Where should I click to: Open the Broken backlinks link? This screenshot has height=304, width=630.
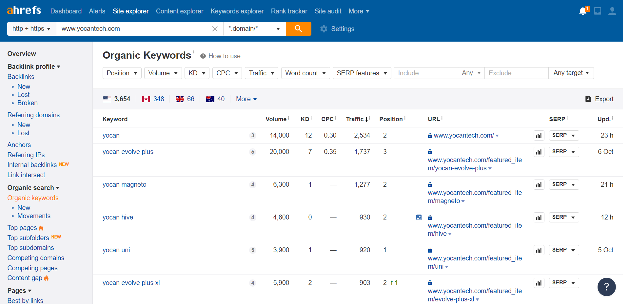28,103
